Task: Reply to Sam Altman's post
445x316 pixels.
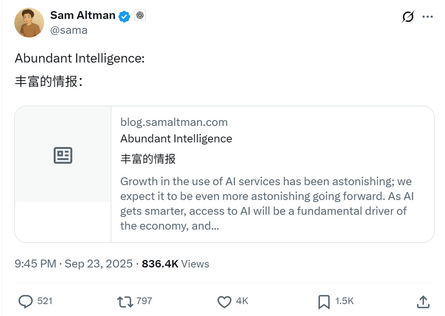Action: [25, 301]
